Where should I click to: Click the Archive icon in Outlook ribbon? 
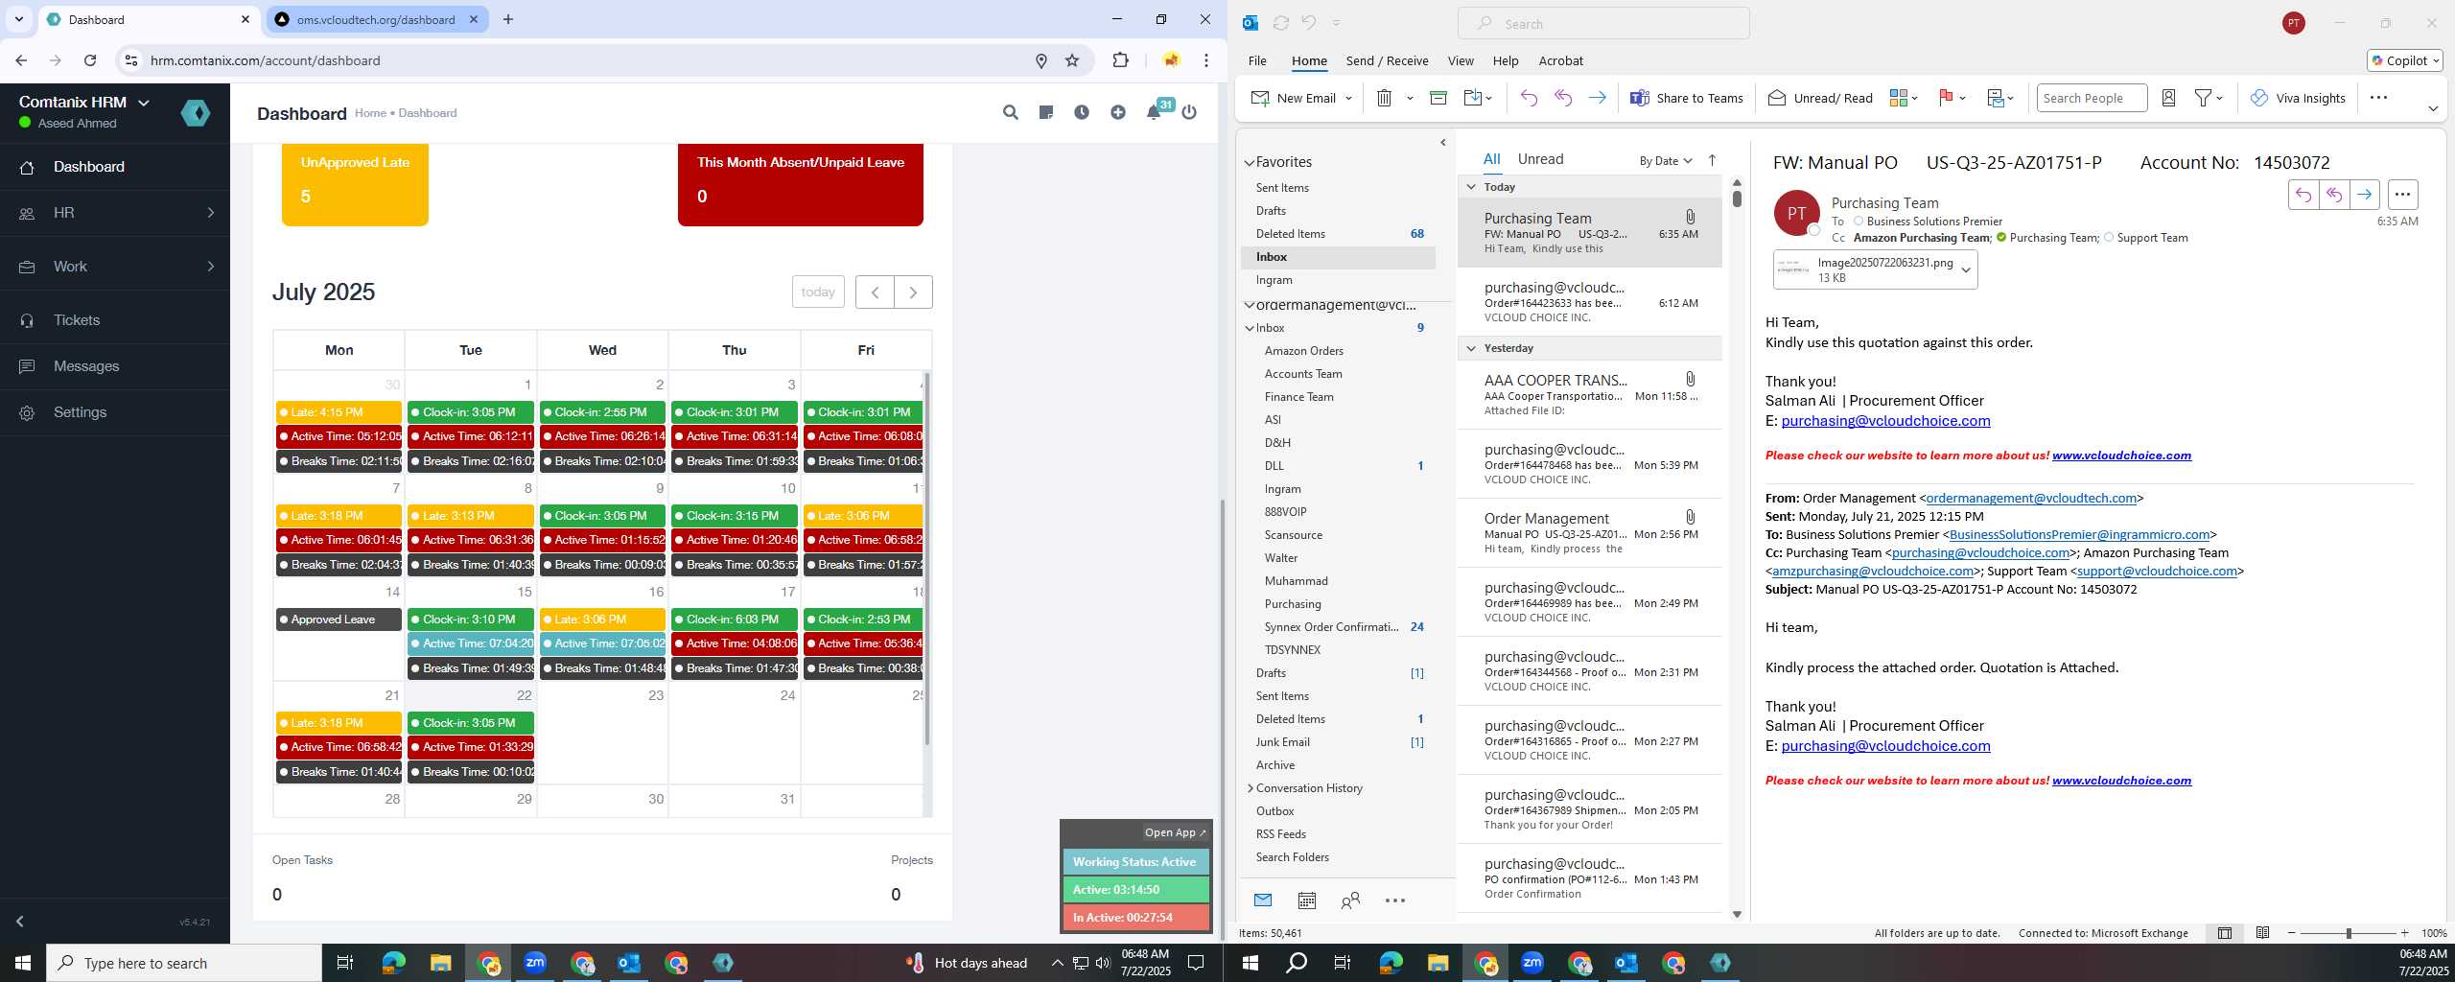click(x=1438, y=98)
